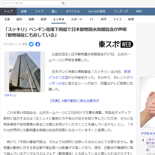Open the ライブ tab
The width and height of the screenshot is (155, 155).
point(39,11)
